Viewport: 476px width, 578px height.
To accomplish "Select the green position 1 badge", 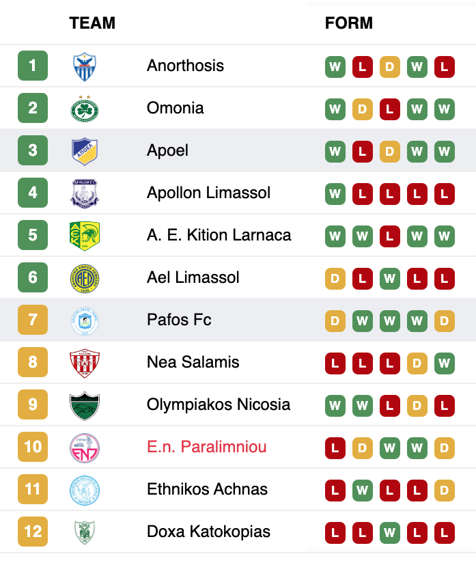I will (33, 66).
